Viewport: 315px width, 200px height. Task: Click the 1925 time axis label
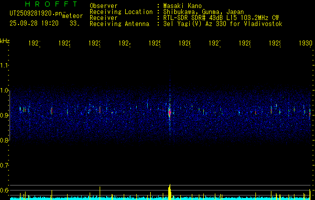(x=155, y=43)
